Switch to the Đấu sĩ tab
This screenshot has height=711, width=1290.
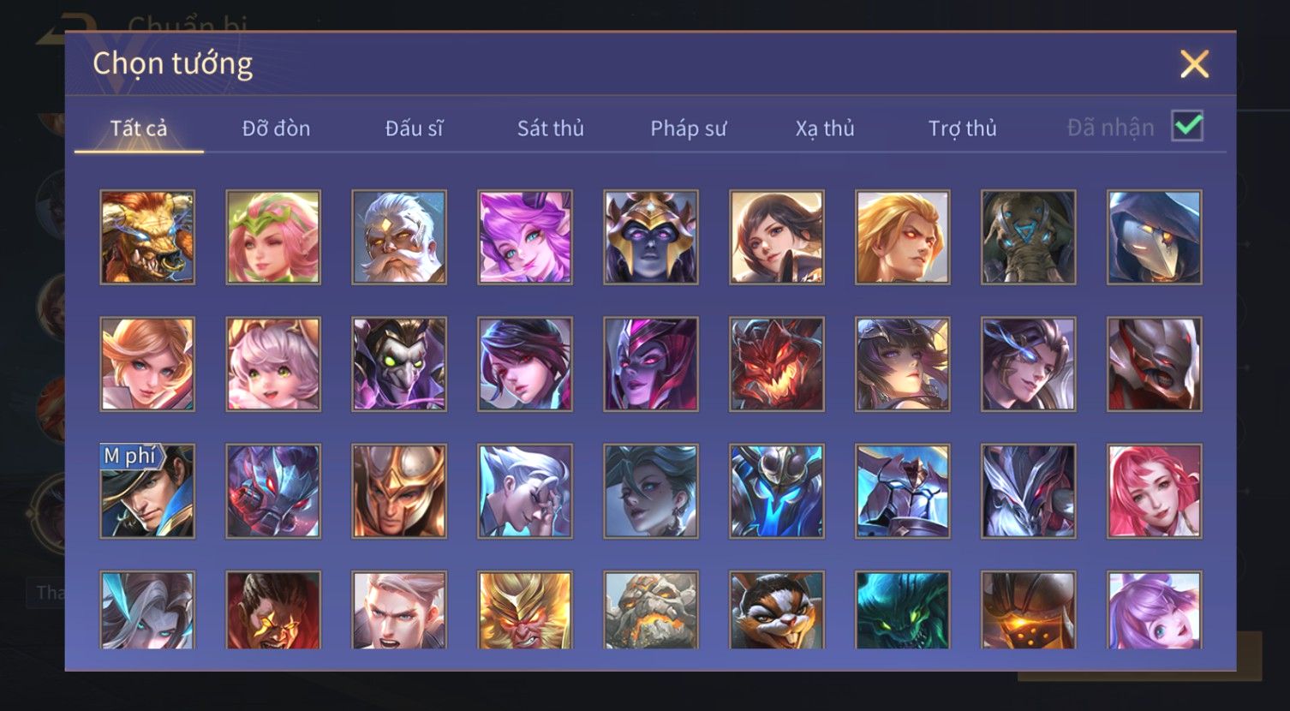(414, 128)
